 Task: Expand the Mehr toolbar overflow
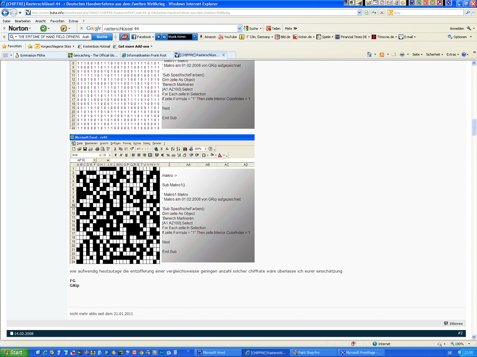pyautogui.click(x=291, y=29)
